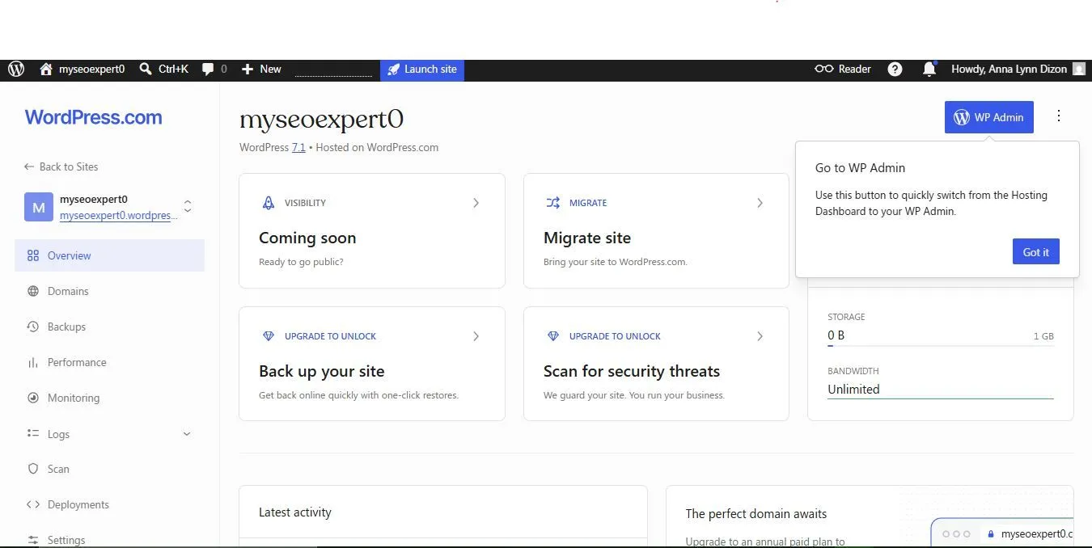Expand the Logs submenu chevron
The image size is (1092, 548).
point(187,434)
